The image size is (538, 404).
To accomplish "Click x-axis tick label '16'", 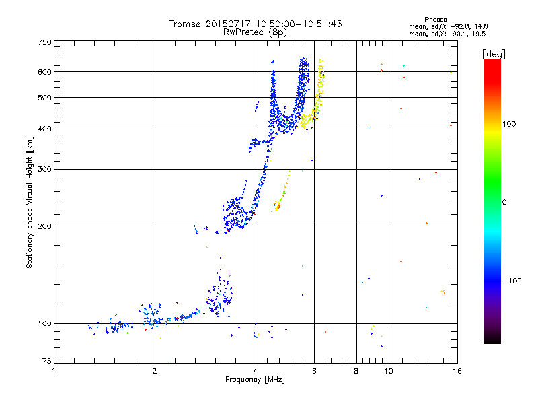I will pos(457,371).
